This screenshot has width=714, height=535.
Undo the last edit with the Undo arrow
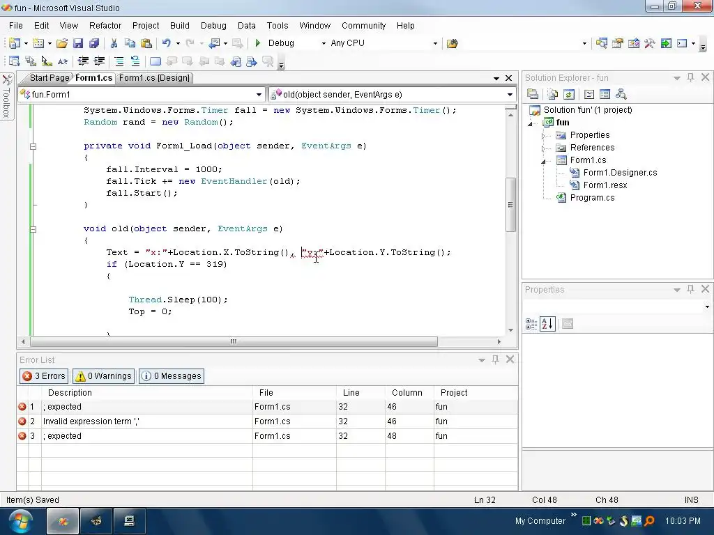point(166,43)
